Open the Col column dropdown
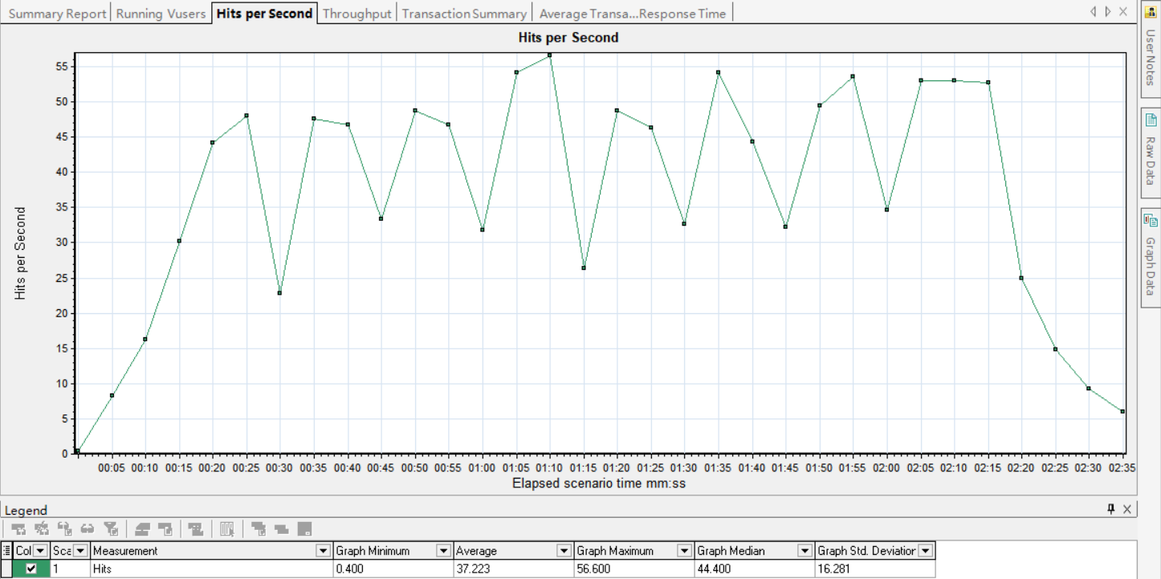This screenshot has height=579, width=1161. (x=40, y=551)
